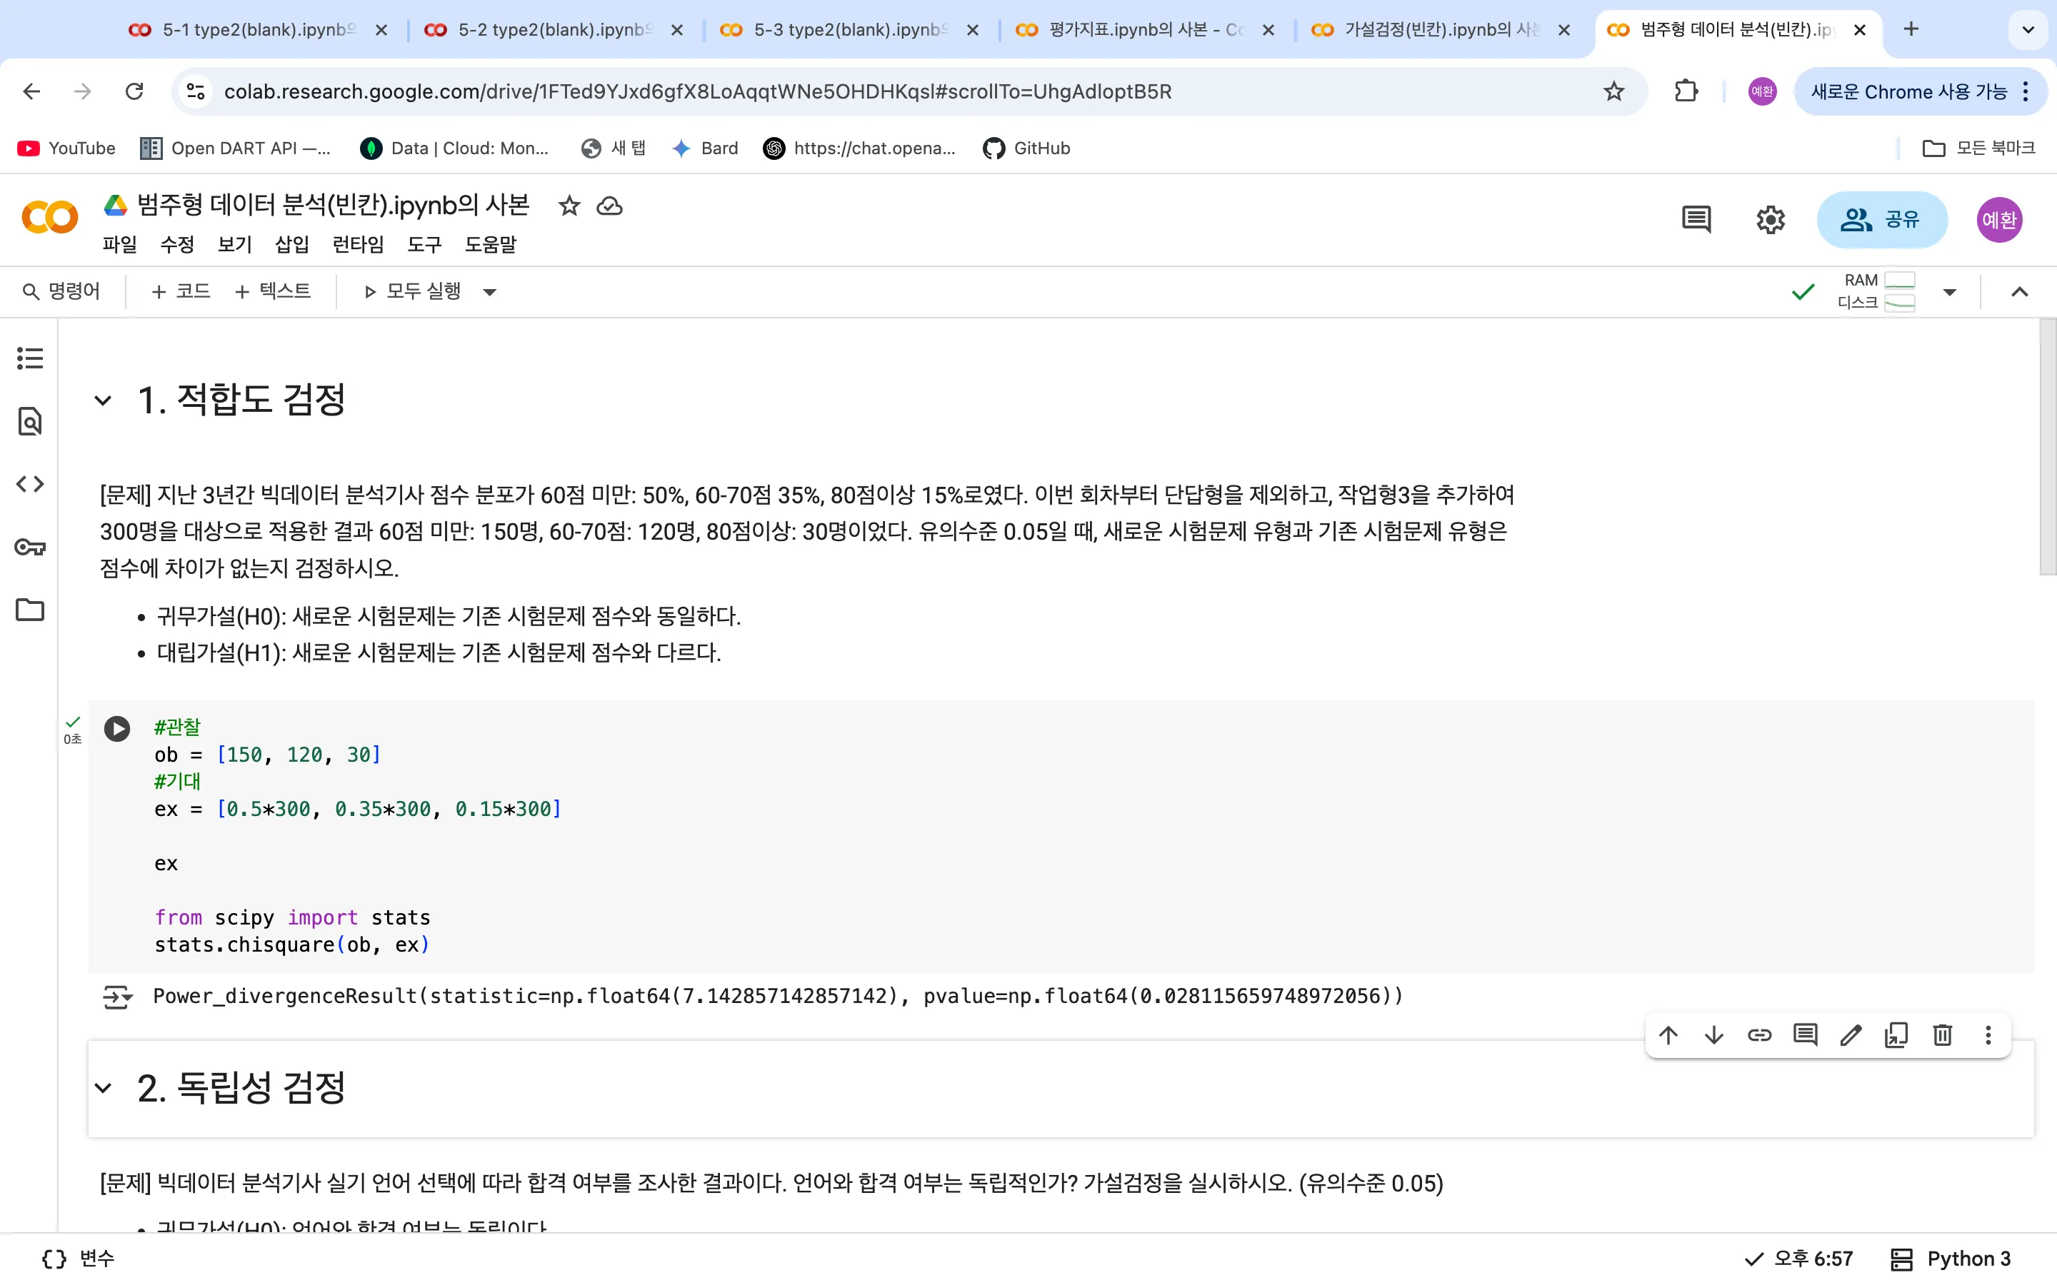The width and height of the screenshot is (2057, 1285).
Task: Open the tab search dropdown
Action: [2028, 30]
